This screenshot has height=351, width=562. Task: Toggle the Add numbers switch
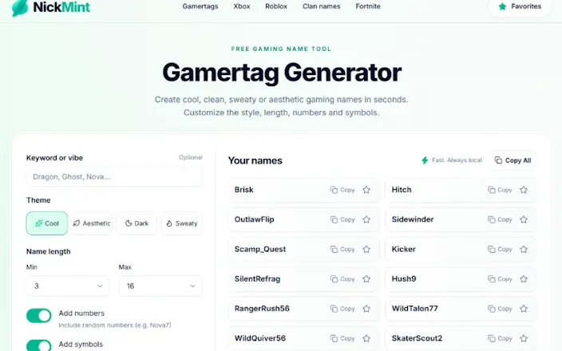tap(38, 316)
